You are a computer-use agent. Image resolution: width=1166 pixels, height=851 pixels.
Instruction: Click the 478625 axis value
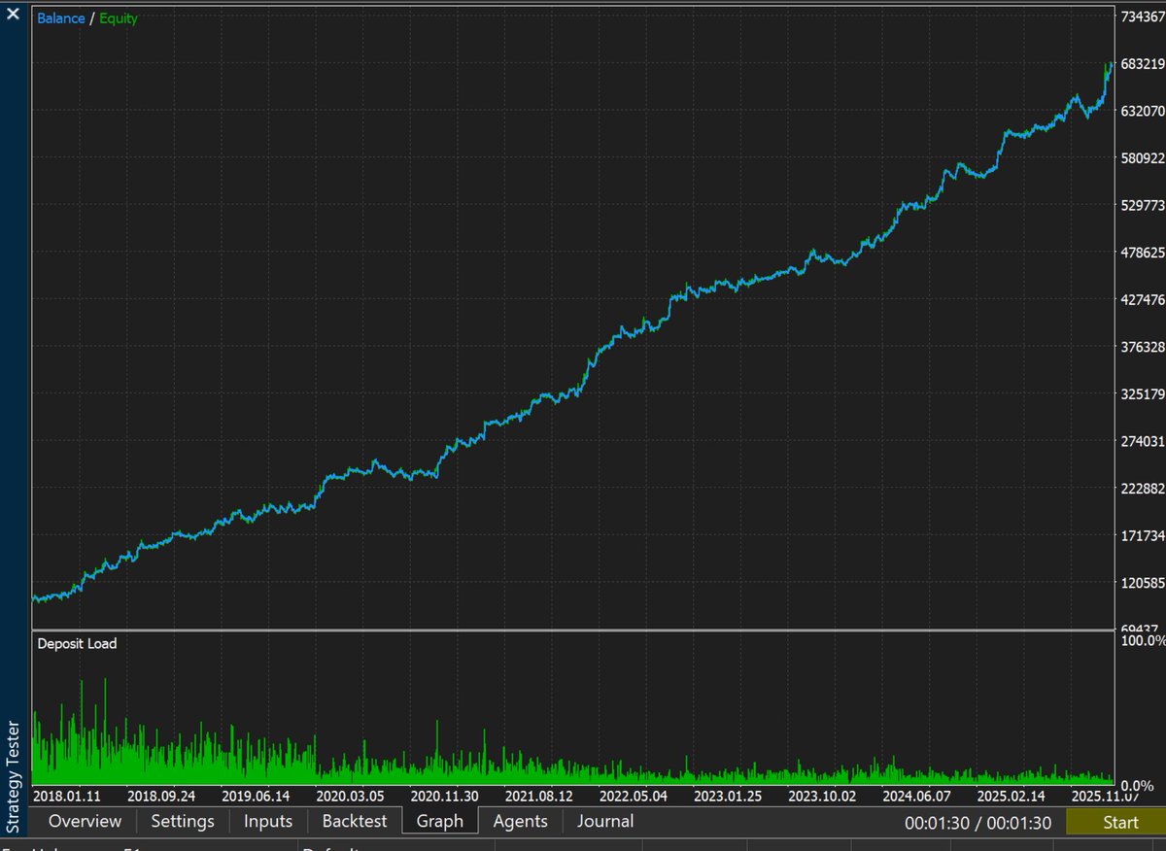pos(1143,253)
